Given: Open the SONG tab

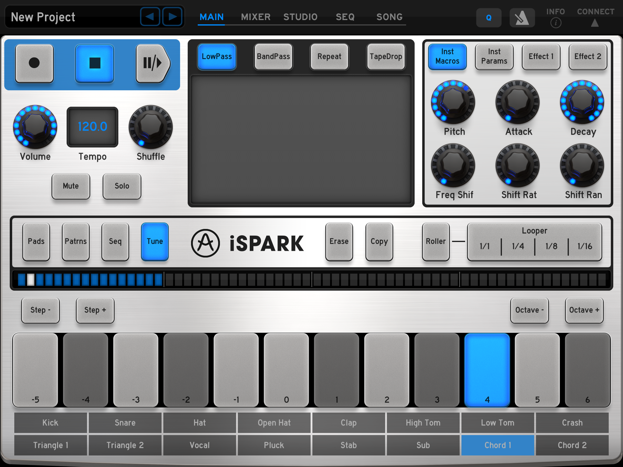Looking at the screenshot, I should (x=389, y=17).
